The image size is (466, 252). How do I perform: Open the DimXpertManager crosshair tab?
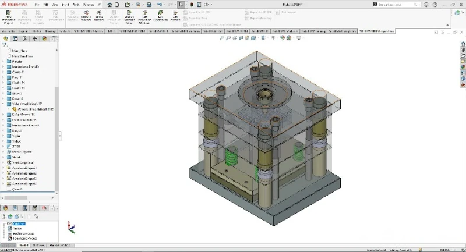[34, 38]
